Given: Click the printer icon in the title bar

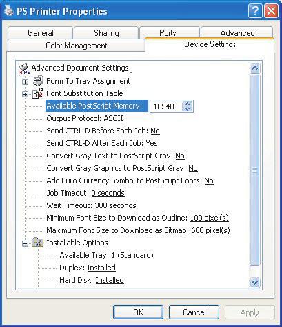Looking at the screenshot, I should click(8, 10).
